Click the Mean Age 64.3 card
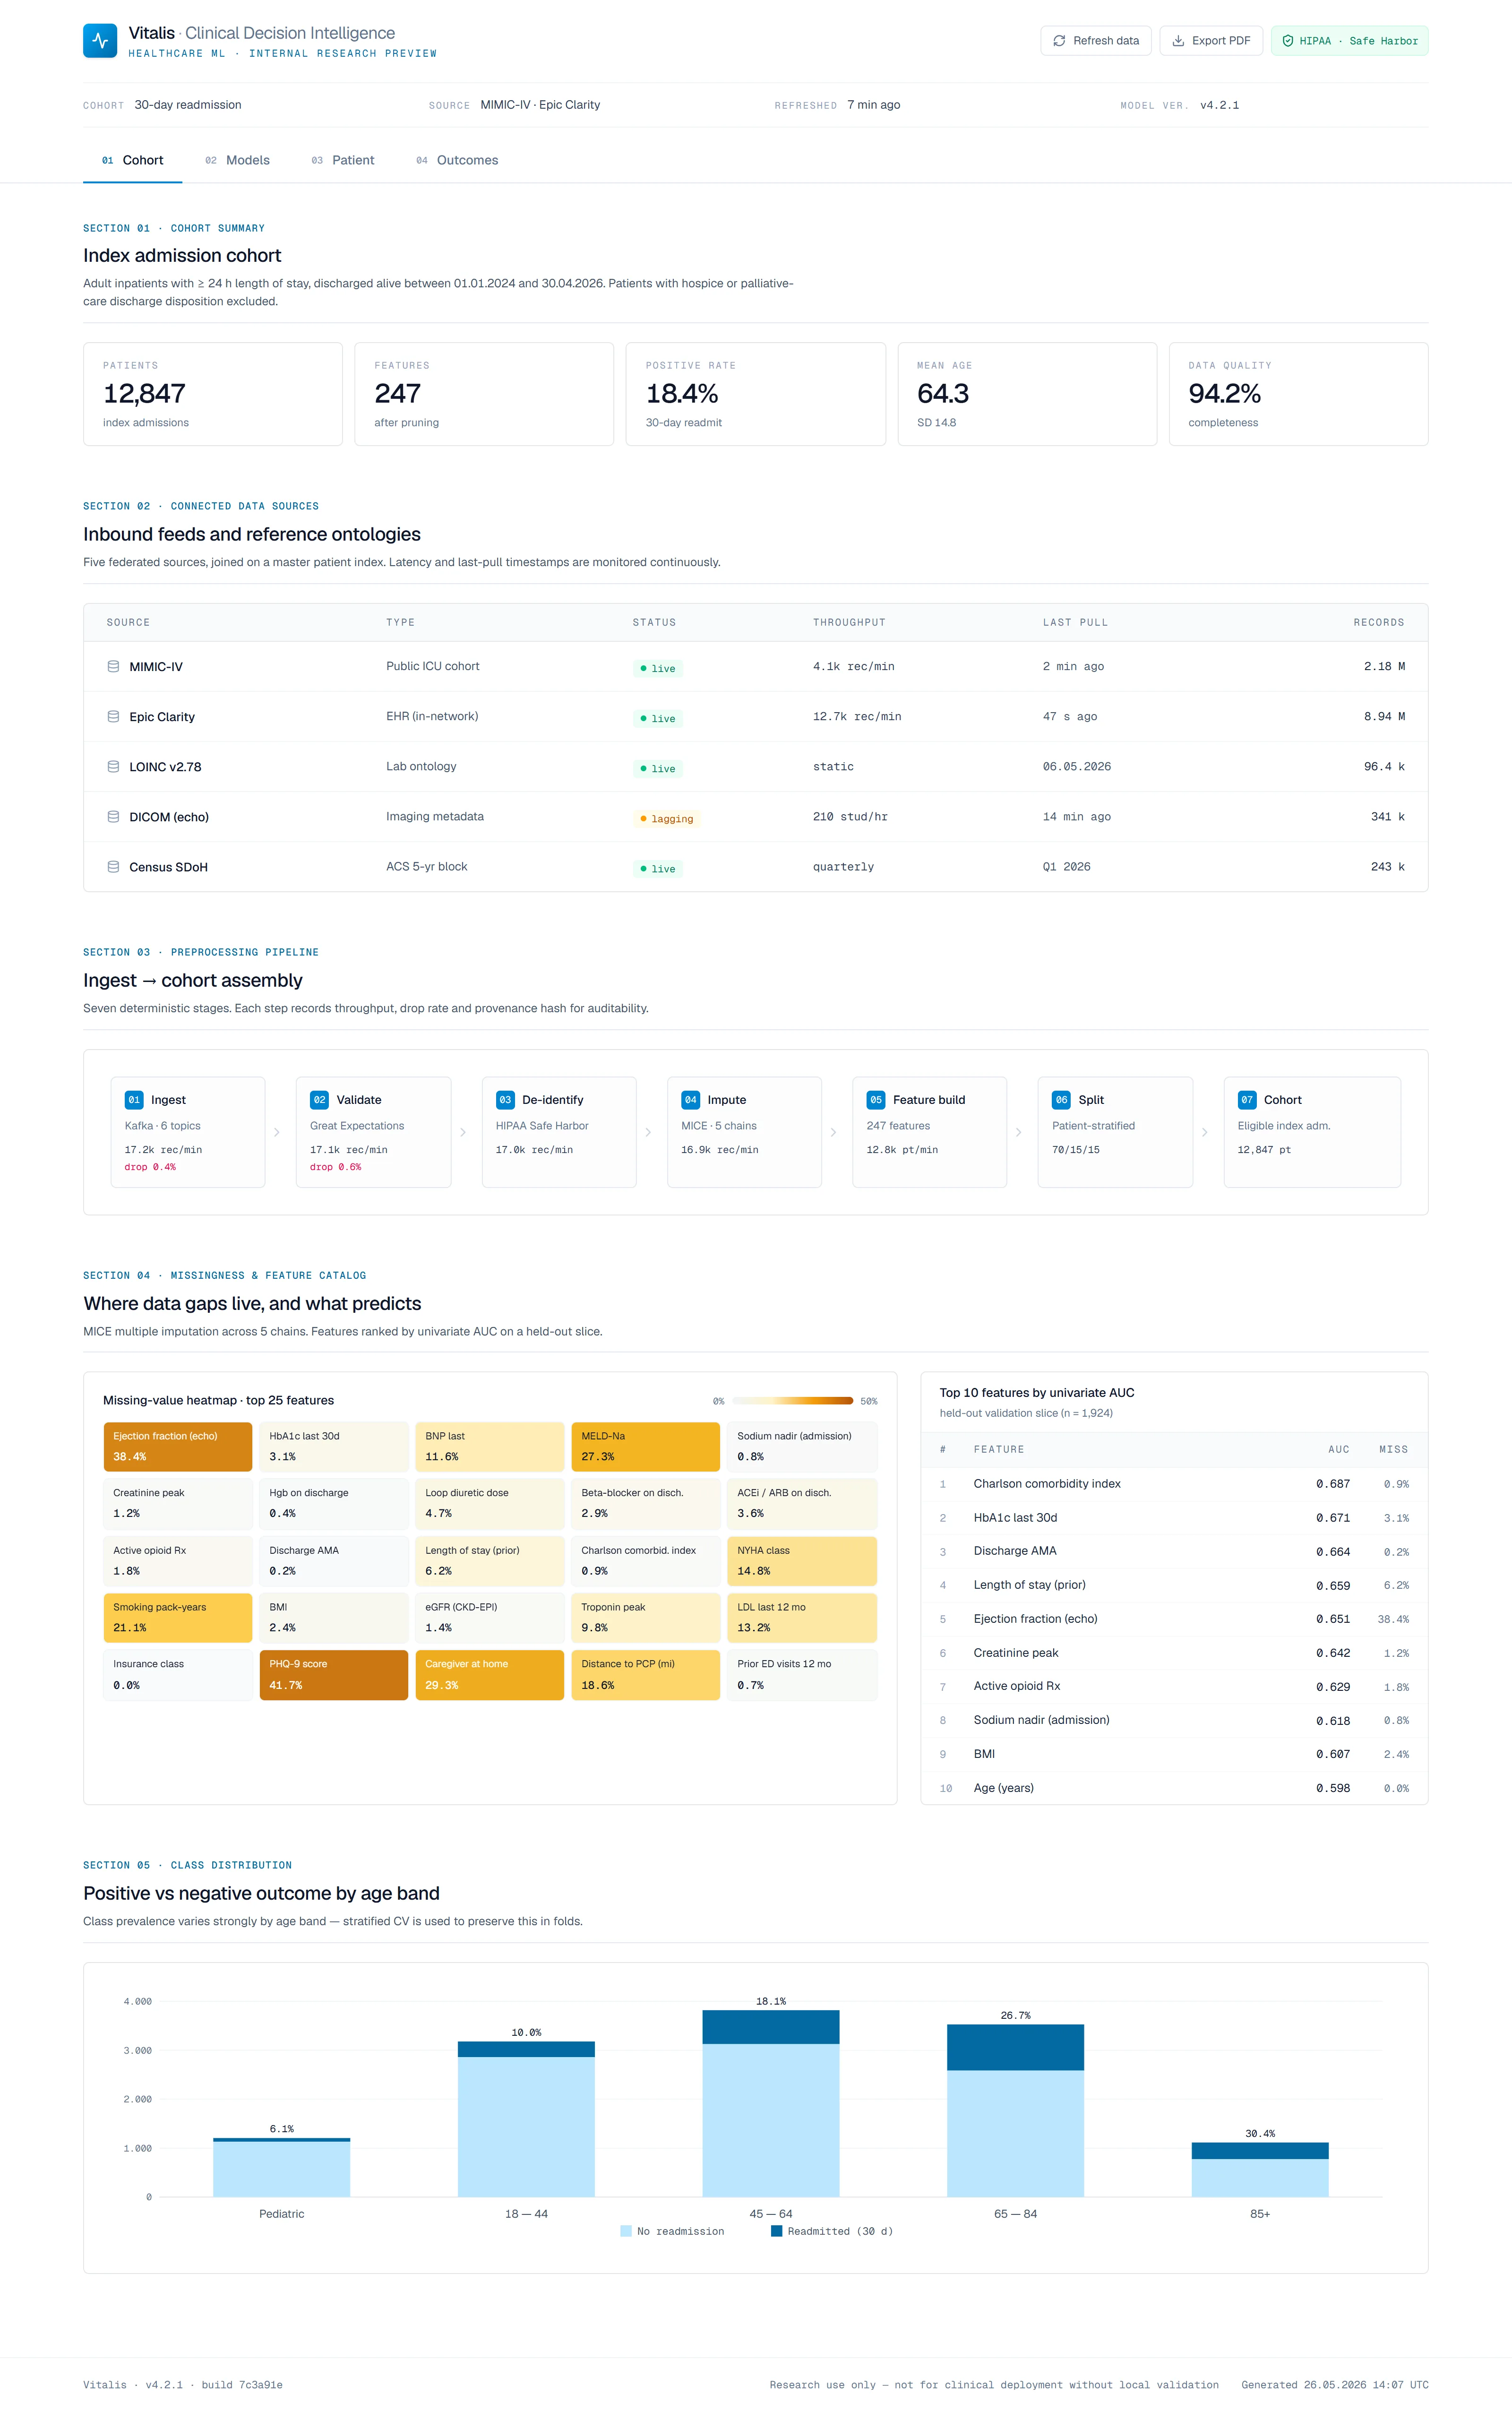The image size is (1512, 2411). coord(1027,394)
